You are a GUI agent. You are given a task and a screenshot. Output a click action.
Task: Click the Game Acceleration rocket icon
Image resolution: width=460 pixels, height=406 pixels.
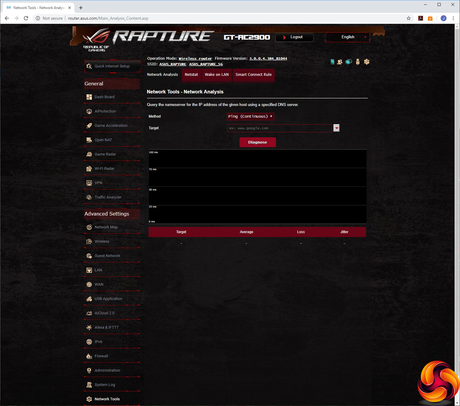(x=89, y=125)
